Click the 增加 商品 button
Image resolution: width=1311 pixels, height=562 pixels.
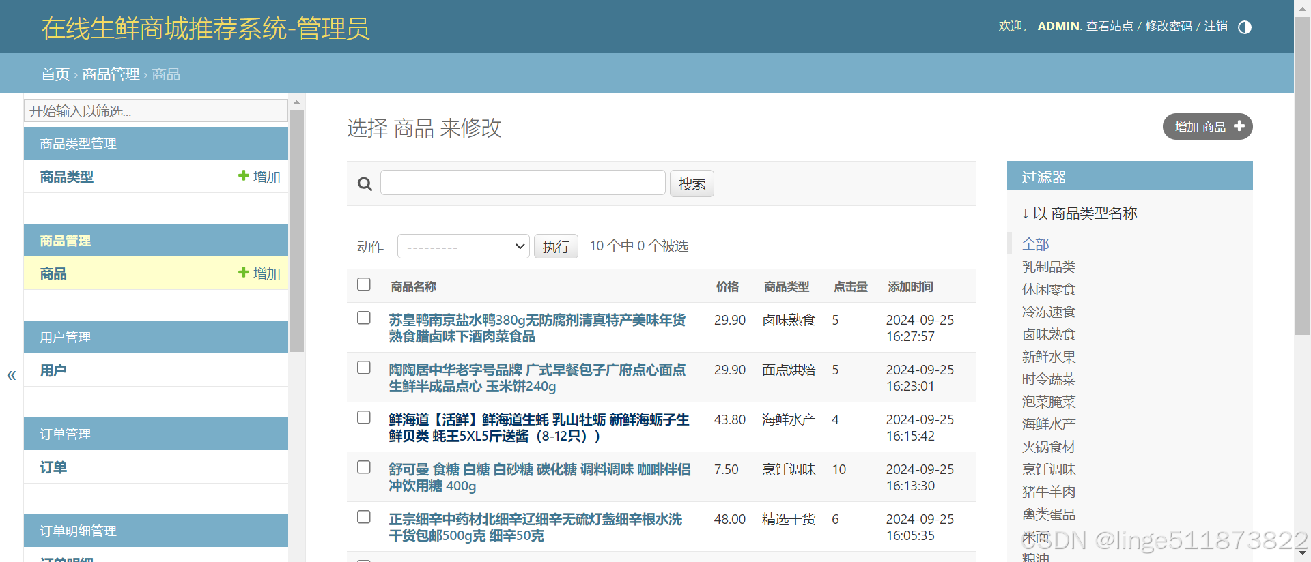pyautogui.click(x=1207, y=126)
